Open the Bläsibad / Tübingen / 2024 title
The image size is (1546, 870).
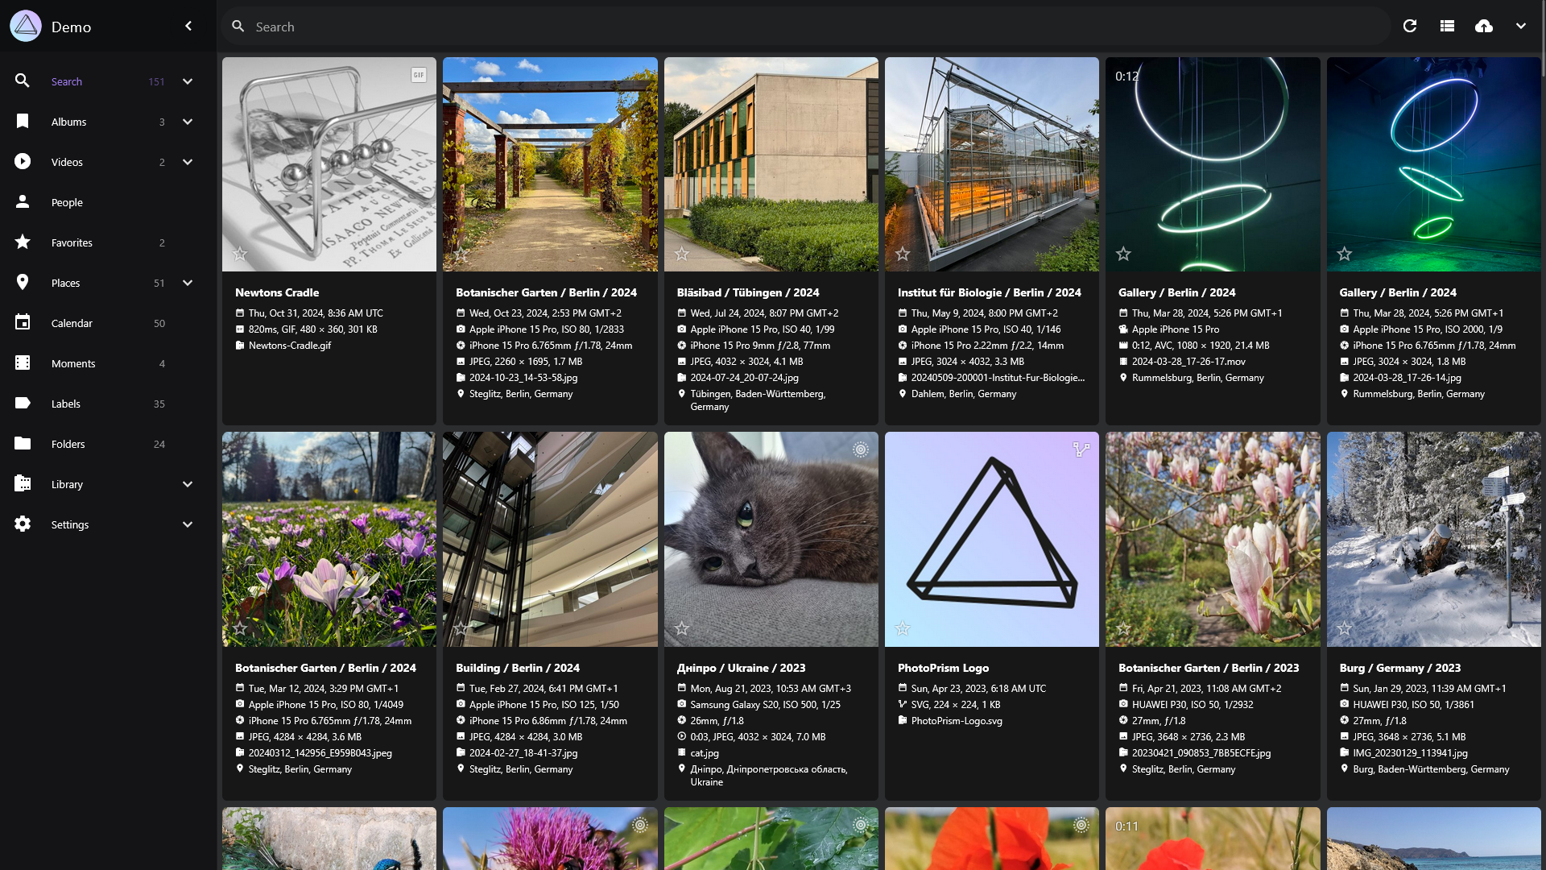[748, 292]
